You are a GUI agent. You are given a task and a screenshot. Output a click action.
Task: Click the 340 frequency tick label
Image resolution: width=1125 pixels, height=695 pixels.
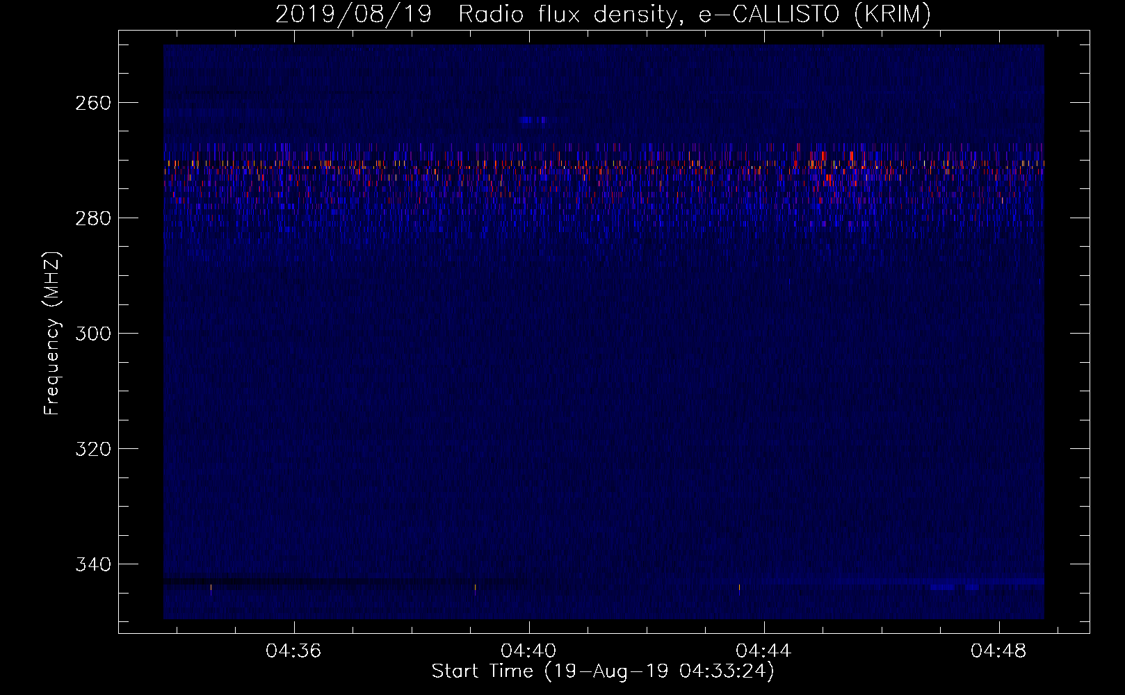94,564
